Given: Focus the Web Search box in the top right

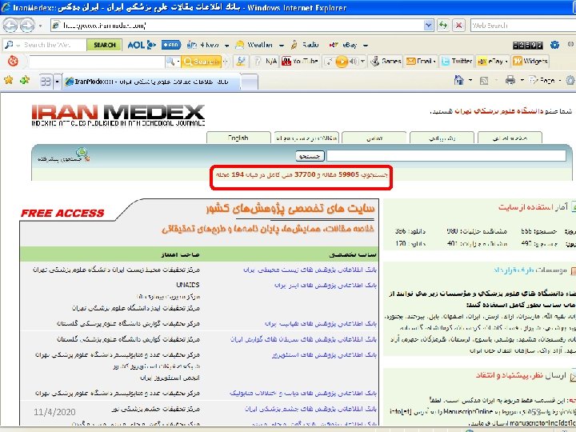Looking at the screenshot, I should tap(523, 26).
